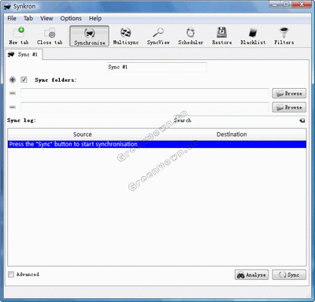Browse for the first sync folder
Screen dimensions: 315x302
pos(289,94)
